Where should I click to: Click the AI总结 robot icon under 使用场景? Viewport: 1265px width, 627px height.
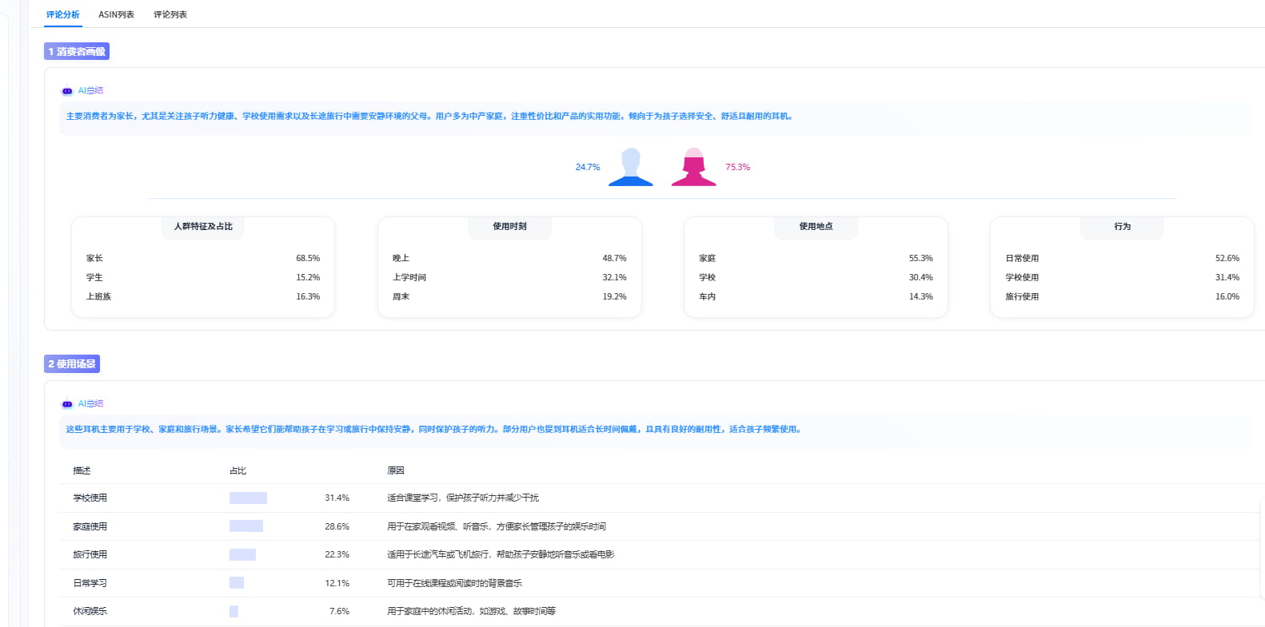67,404
